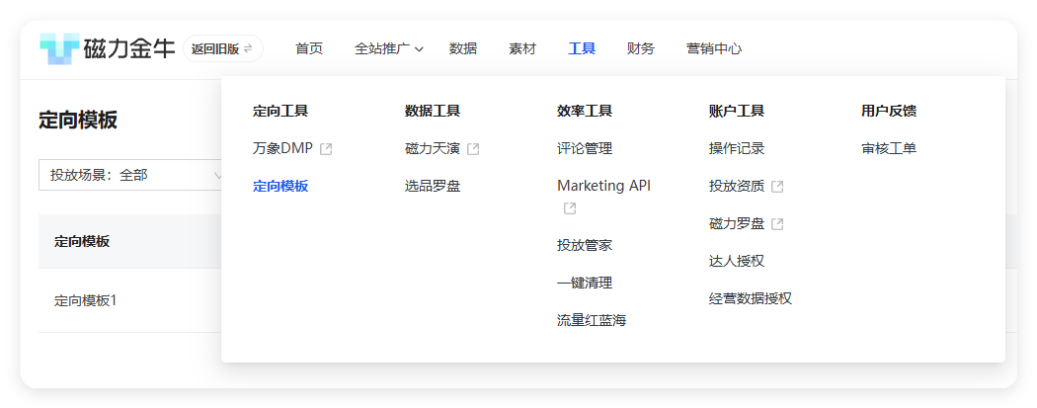Click external link icon beside 投放资质
Viewport: 1037px width, 408px height.
coord(778,187)
